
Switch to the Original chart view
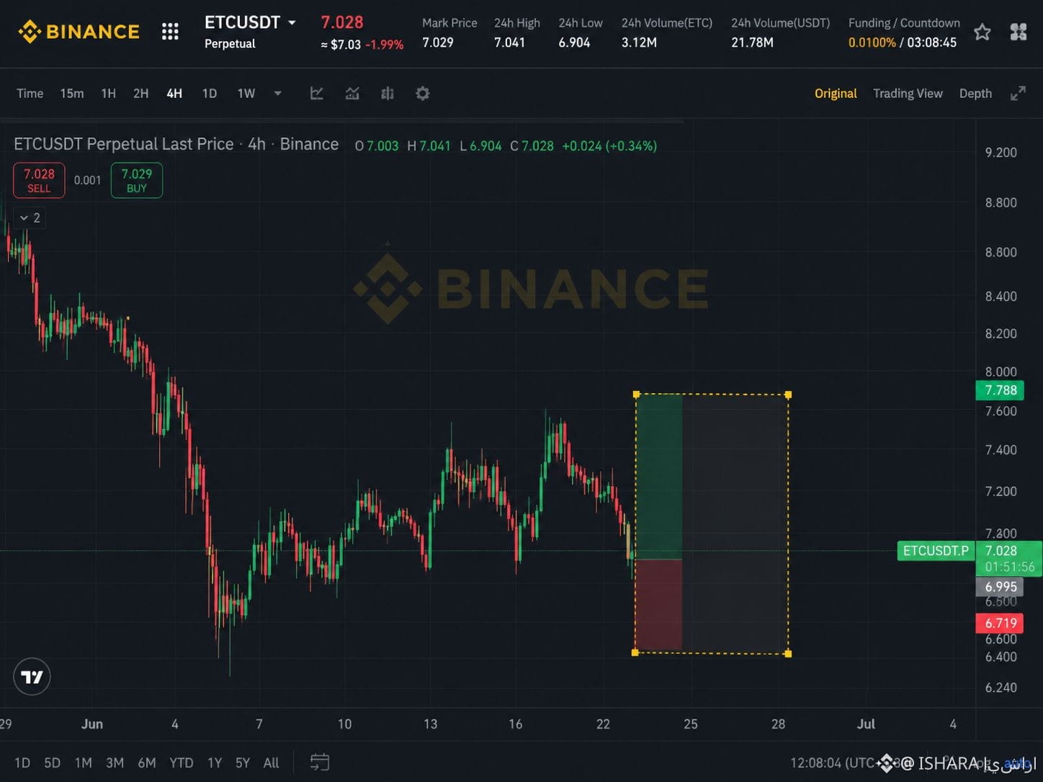pos(836,94)
